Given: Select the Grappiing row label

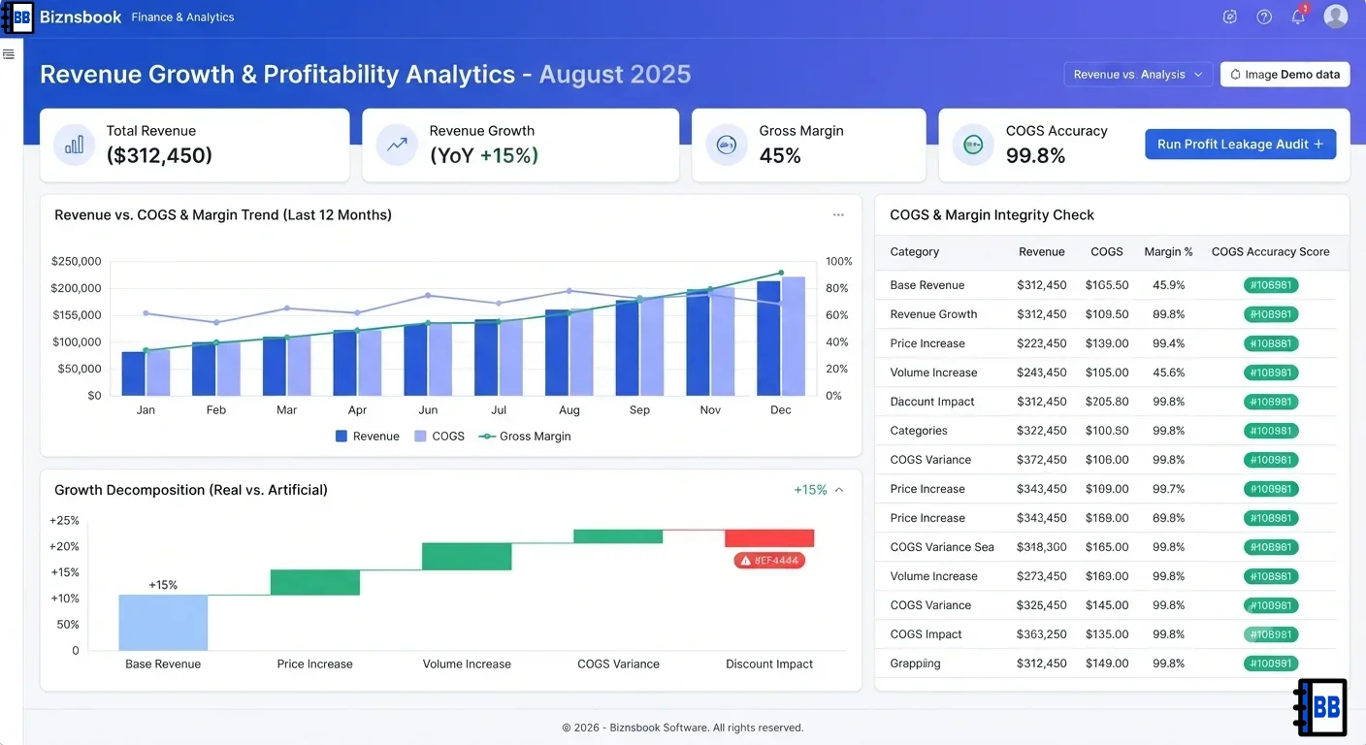Looking at the screenshot, I should [916, 664].
